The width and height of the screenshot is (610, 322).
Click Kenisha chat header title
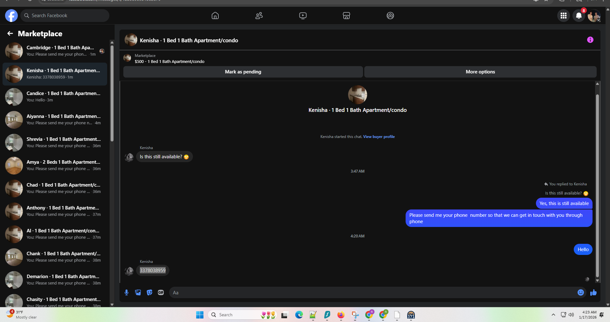pos(189,40)
